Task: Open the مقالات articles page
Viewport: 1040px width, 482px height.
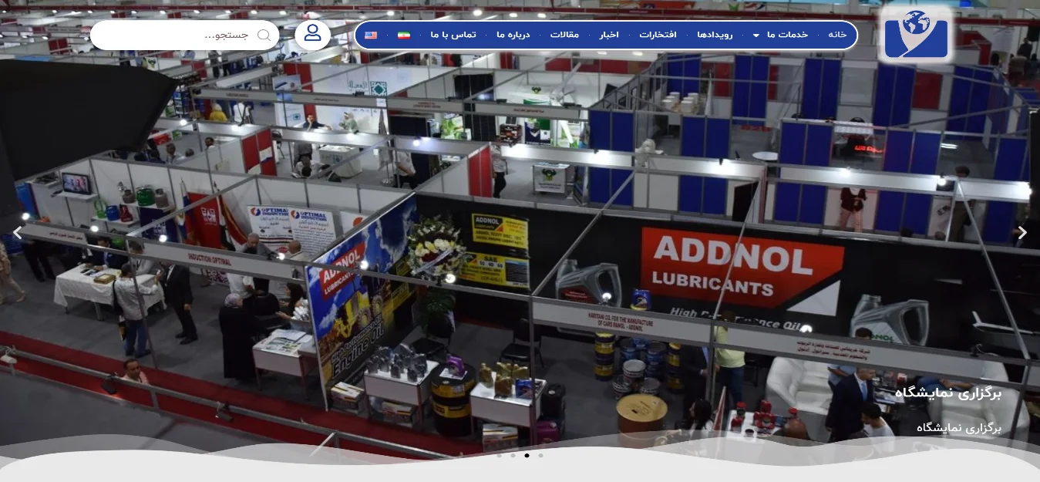Action: click(x=564, y=35)
